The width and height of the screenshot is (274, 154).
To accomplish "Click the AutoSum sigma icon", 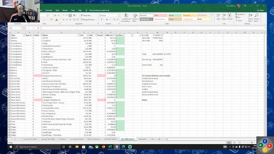I will pos(236,14).
